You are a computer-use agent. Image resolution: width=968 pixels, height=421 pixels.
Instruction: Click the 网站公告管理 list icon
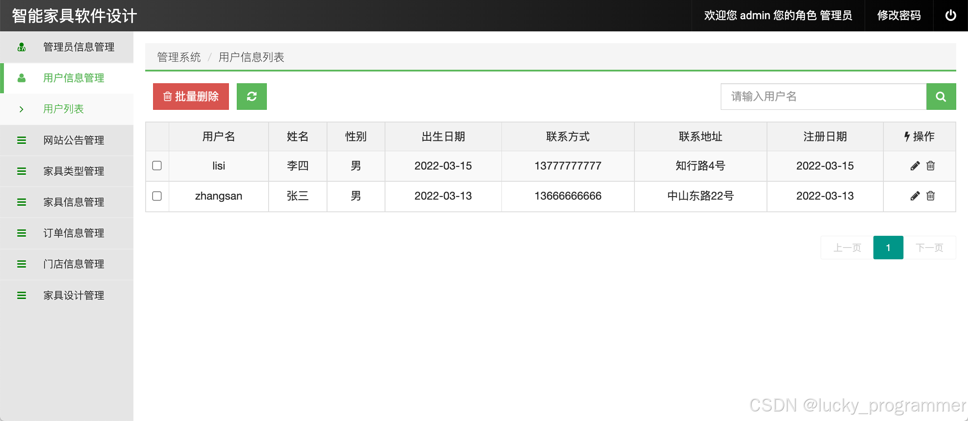tap(21, 140)
